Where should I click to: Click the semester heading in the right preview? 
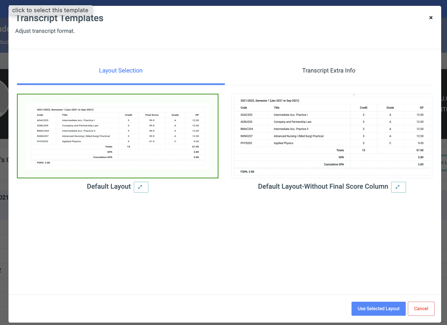click(270, 101)
